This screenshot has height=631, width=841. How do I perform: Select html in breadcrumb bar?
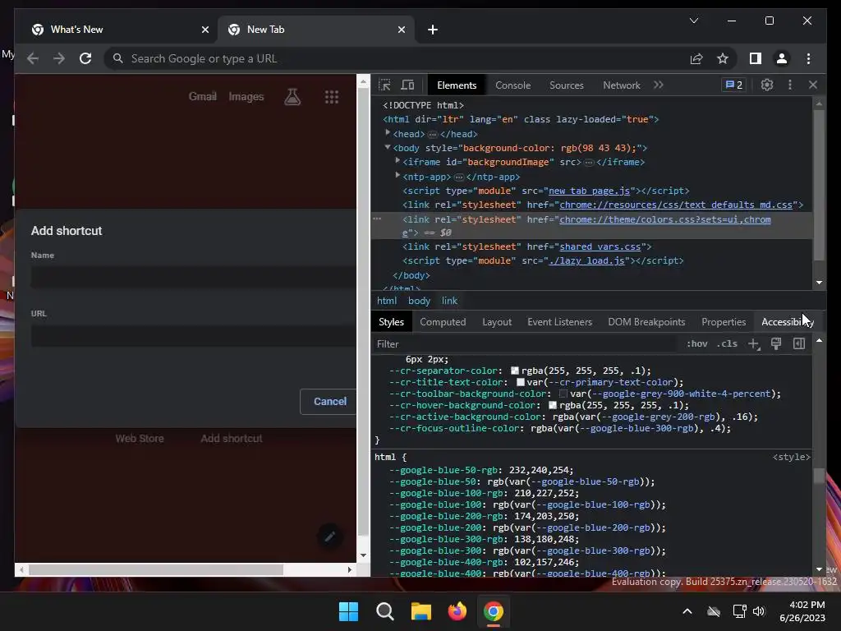[x=387, y=301]
